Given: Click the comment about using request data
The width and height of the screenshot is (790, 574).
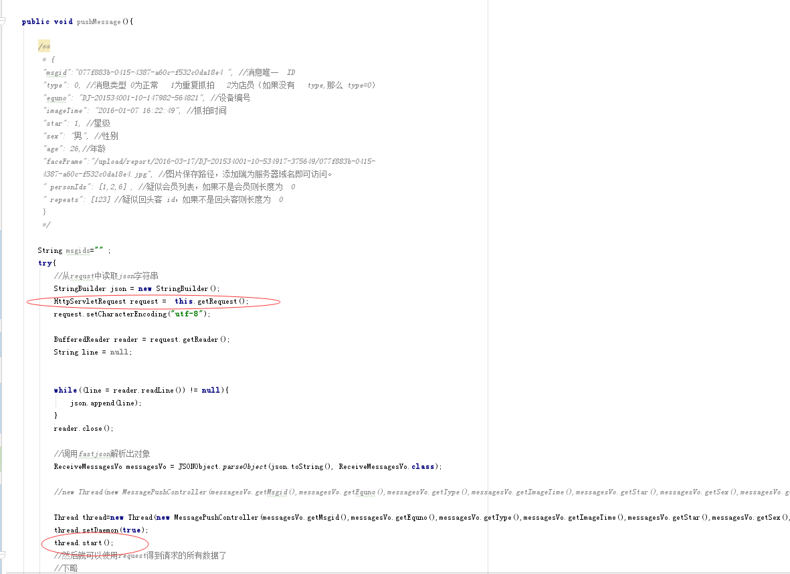Looking at the screenshot, I should click(x=140, y=555).
